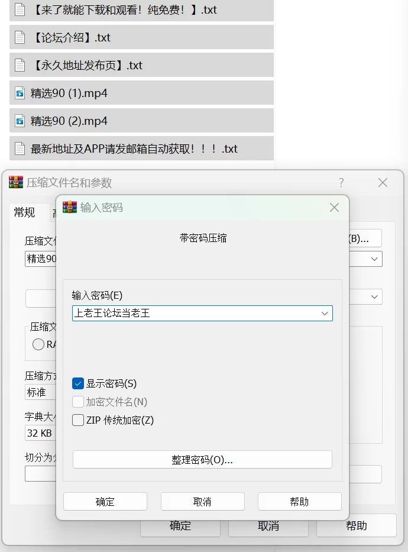Confirm the password with the 确定 button in 输入密码

[105, 502]
